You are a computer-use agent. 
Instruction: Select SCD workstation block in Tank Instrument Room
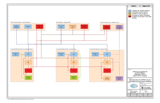click(x=61, y=54)
